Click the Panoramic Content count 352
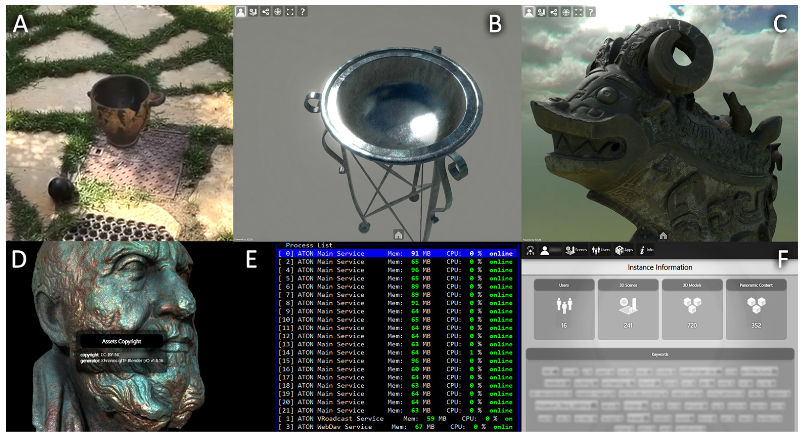808x438 pixels. pyautogui.click(x=756, y=326)
